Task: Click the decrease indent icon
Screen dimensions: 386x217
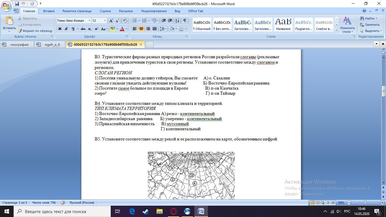Action: [164, 21]
